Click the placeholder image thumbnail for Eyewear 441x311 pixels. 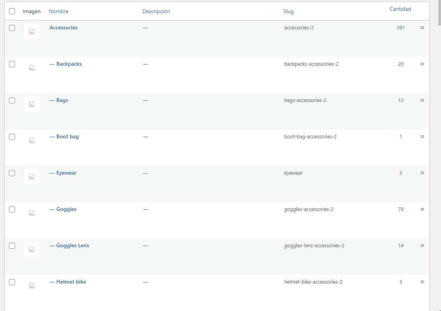[x=32, y=176]
